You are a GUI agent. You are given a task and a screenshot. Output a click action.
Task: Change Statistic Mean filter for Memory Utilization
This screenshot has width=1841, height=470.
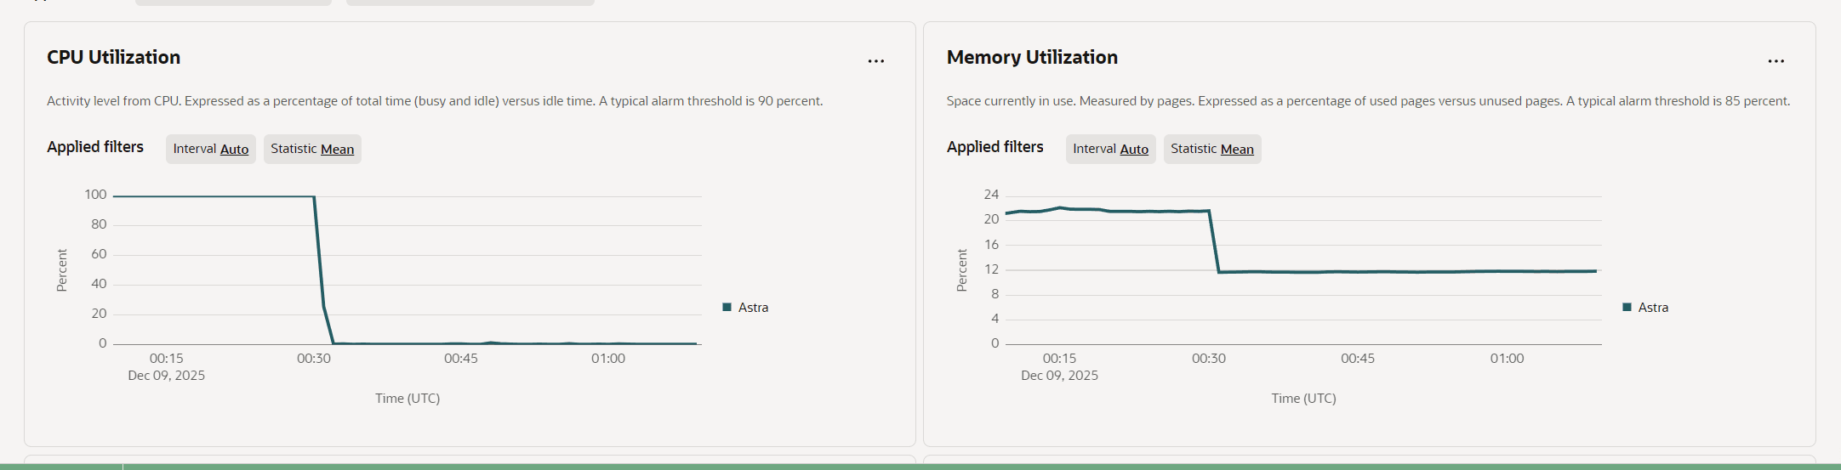(x=1211, y=149)
